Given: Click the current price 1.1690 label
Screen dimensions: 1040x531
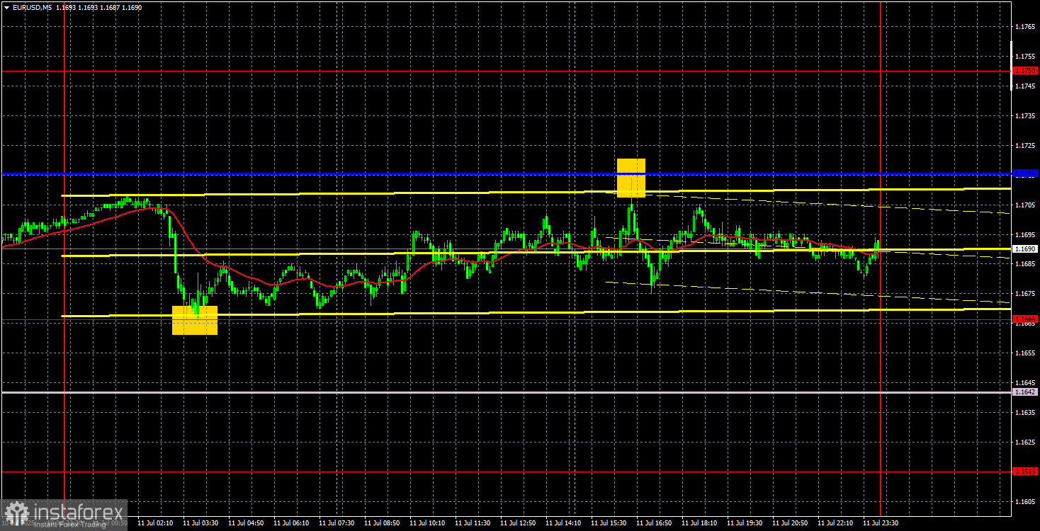Looking at the screenshot, I should [1025, 249].
